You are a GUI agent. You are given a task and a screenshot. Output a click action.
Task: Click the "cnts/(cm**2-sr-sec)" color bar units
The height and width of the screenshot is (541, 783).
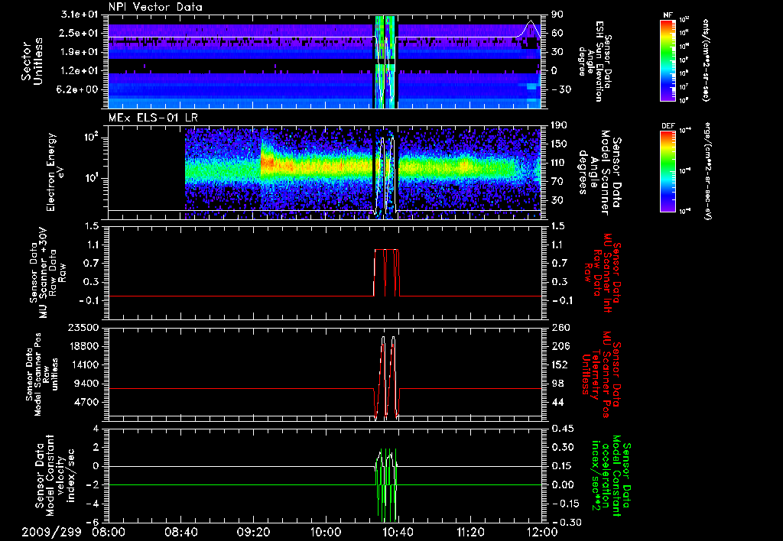pos(706,60)
